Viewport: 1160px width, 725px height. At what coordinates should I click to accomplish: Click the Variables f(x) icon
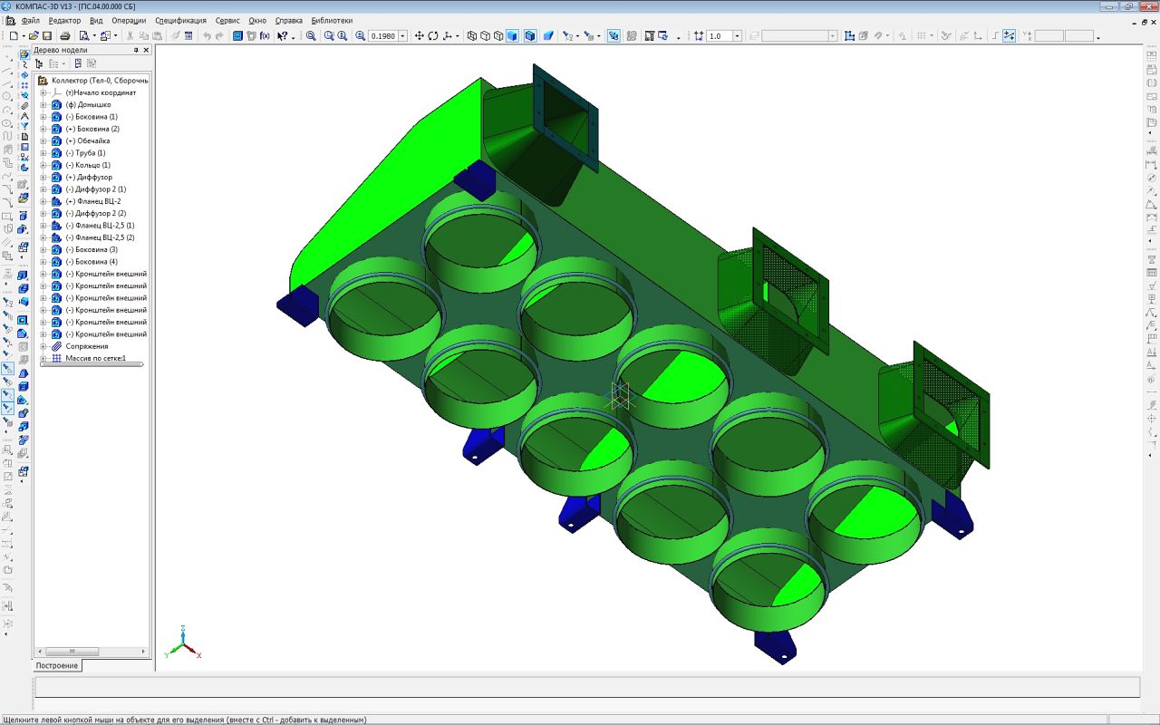coord(265,36)
